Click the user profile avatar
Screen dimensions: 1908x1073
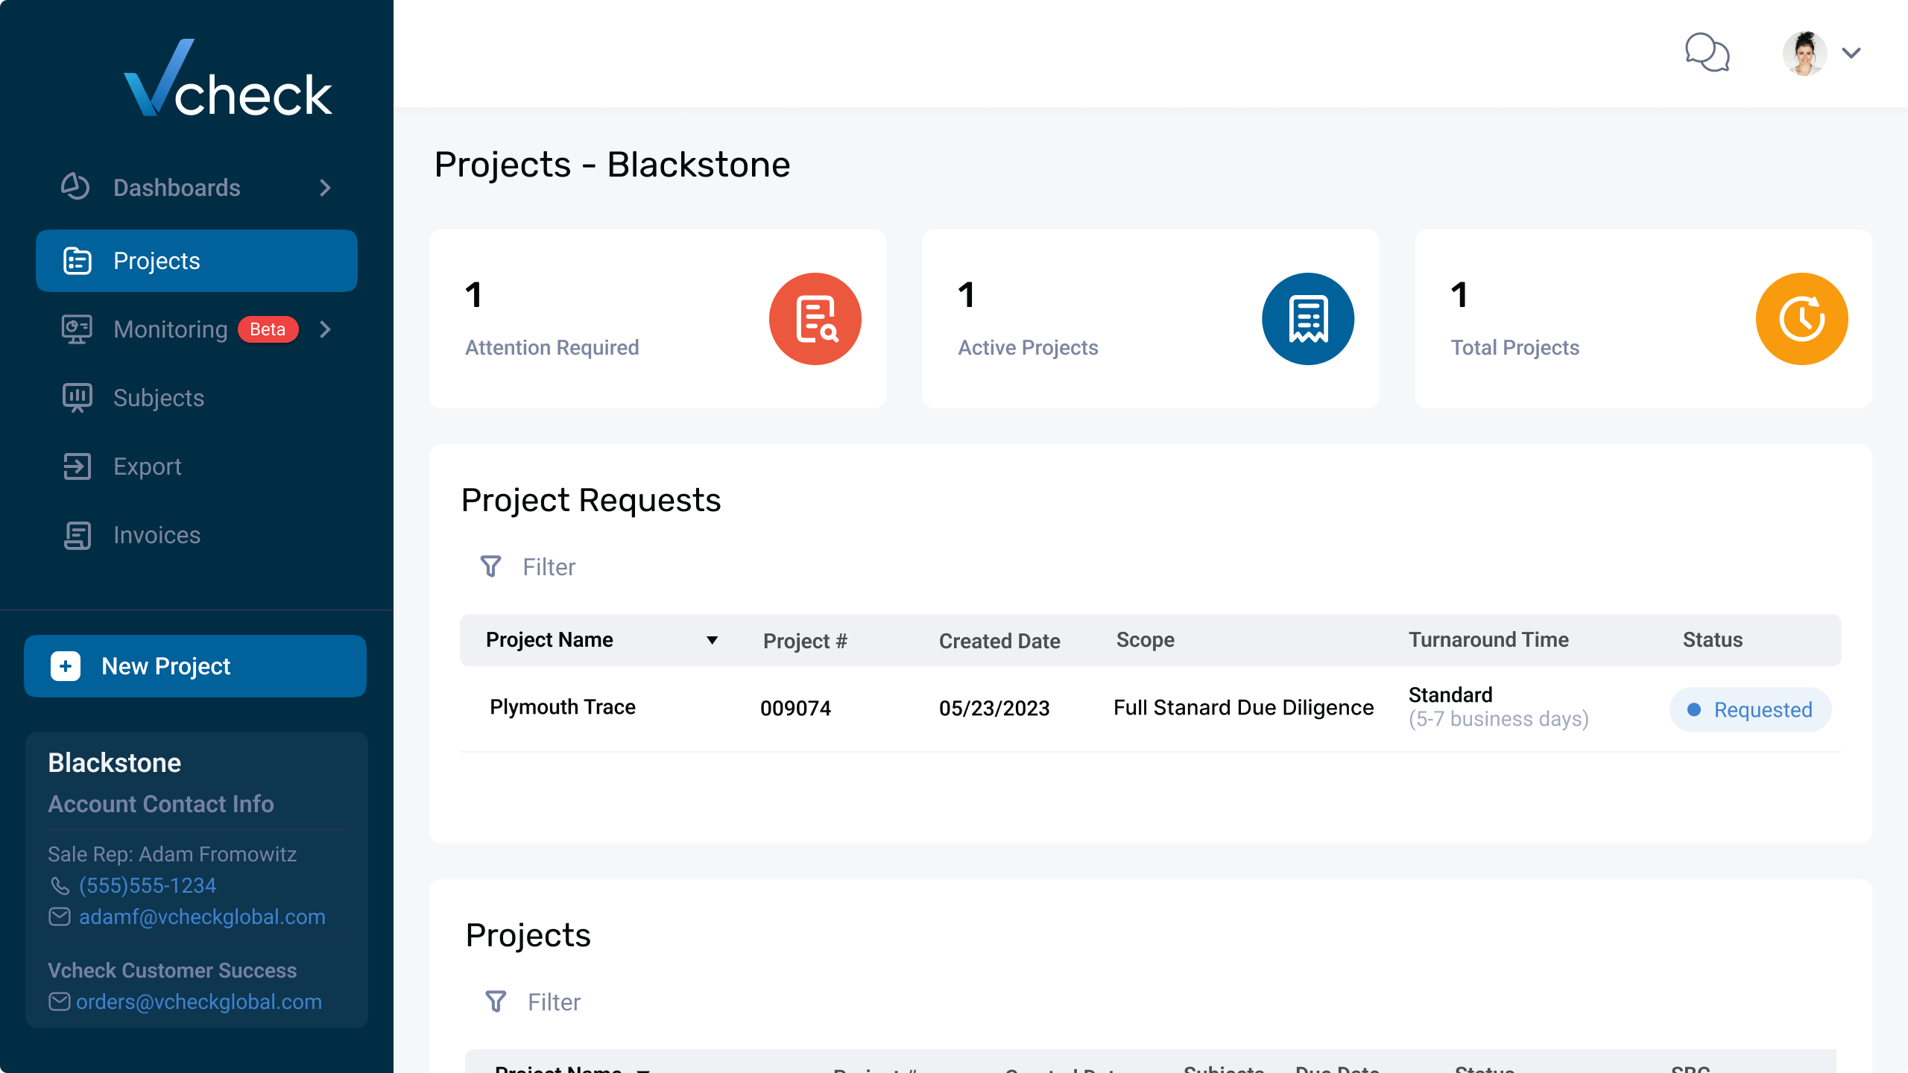tap(1804, 53)
